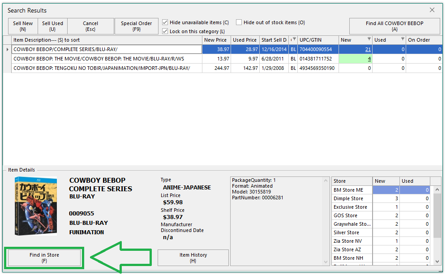446x275 pixels.
Task: Click the UPC/GTIN column header
Action: click(x=318, y=40)
